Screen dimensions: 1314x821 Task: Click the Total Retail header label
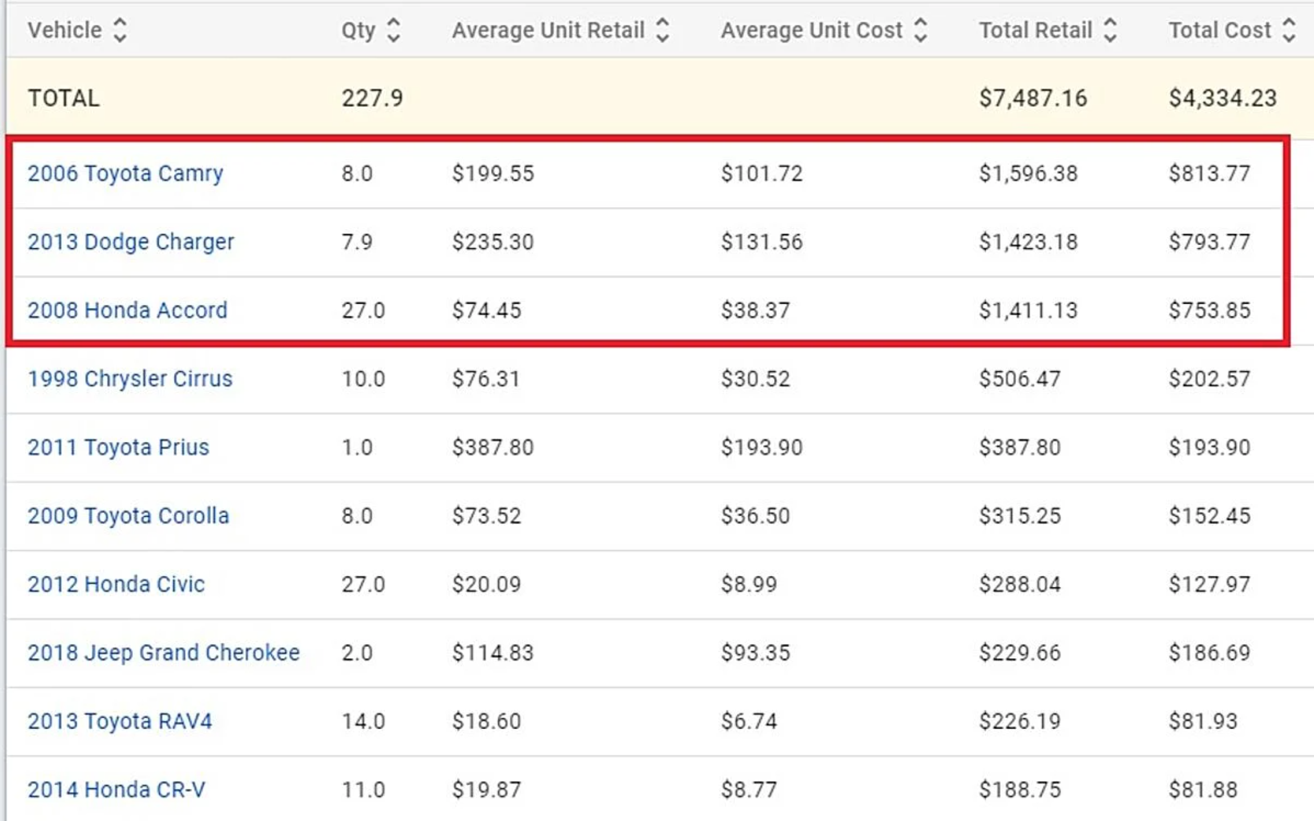(x=1035, y=30)
